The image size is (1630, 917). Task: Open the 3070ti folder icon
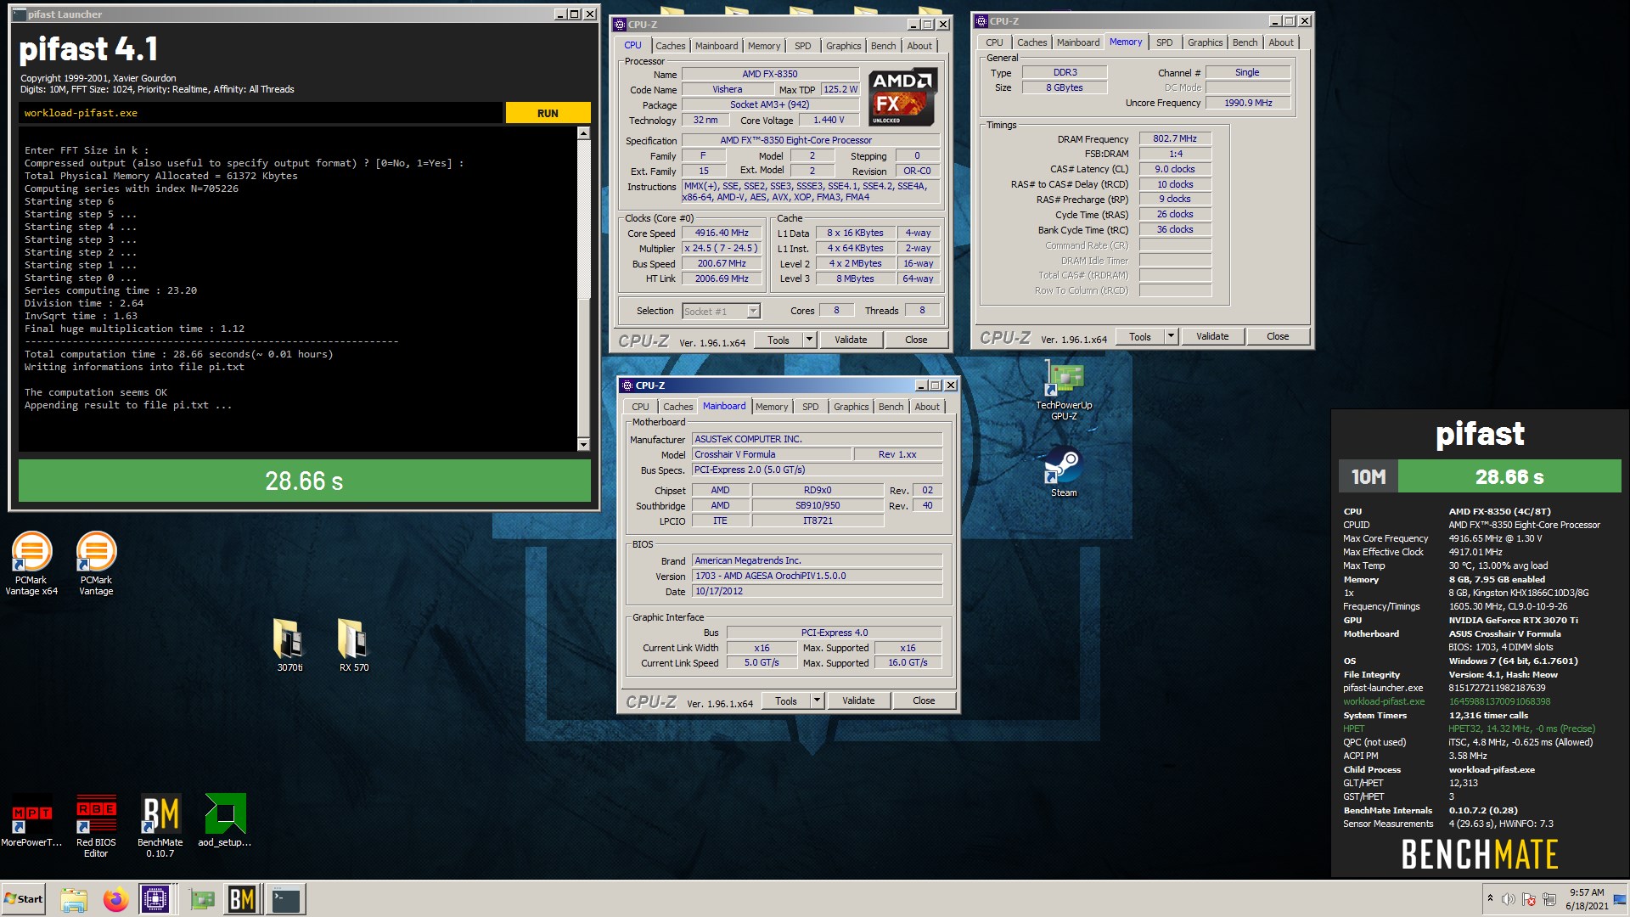click(x=289, y=644)
